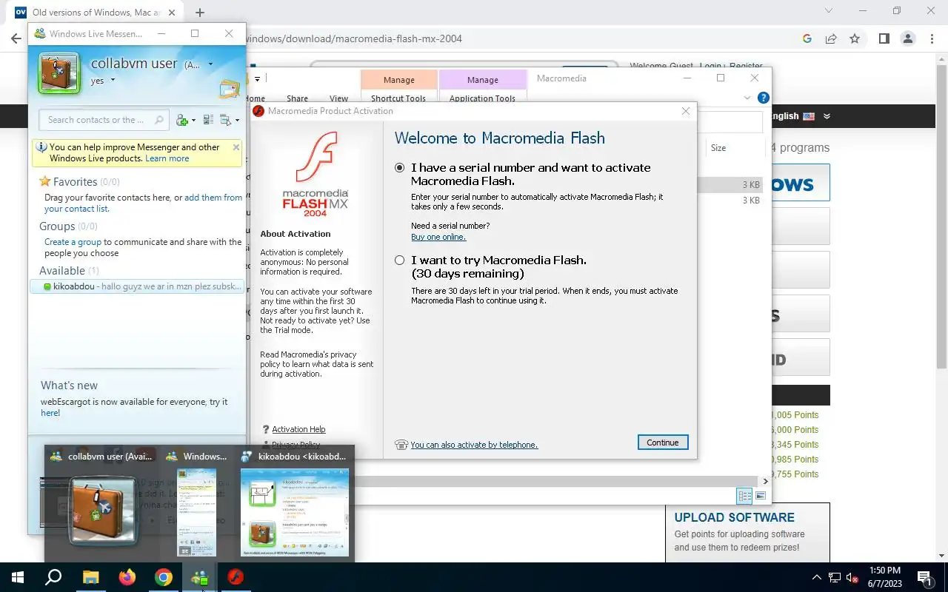Click the 'add them from your contact list' link

[143, 203]
